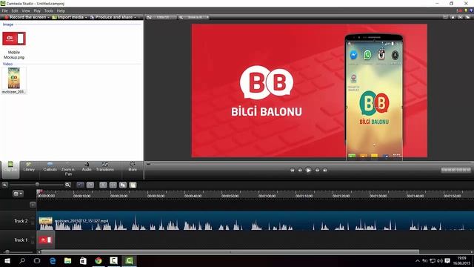Click the Split timeline button
This screenshot has height=267, width=474.
click(x=113, y=185)
